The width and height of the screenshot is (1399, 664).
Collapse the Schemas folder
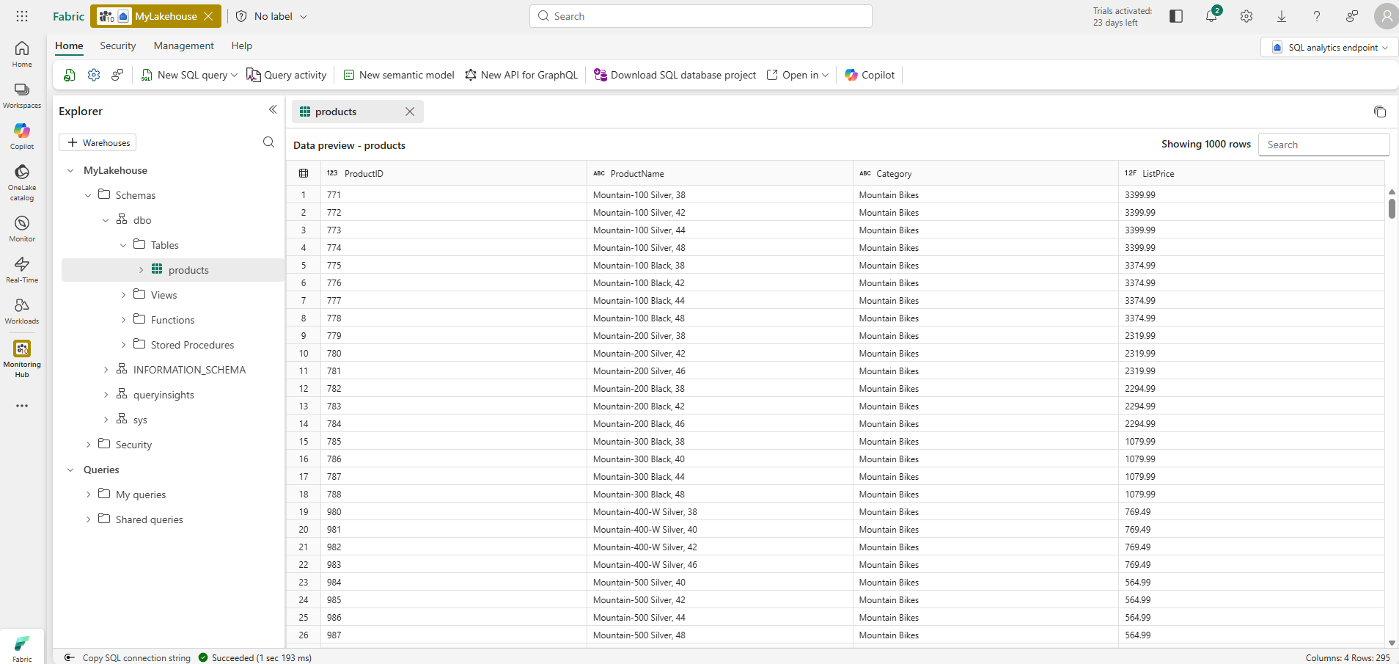[x=88, y=195]
